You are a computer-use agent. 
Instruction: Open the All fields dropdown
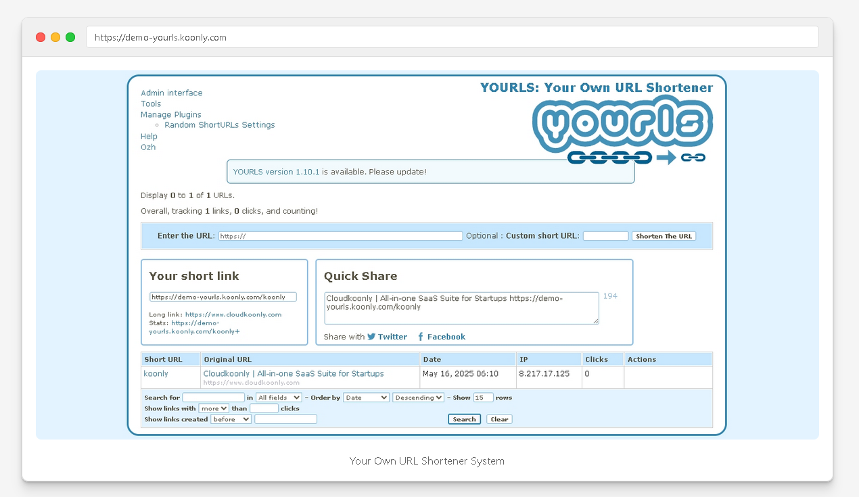[279, 398]
